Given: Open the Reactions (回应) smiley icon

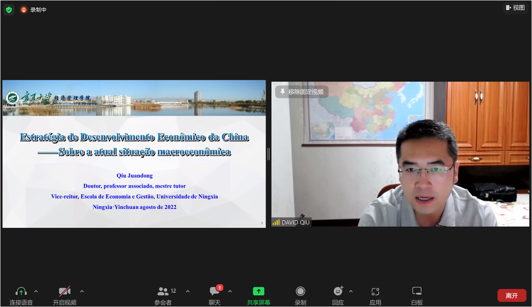Looking at the screenshot, I should click(338, 292).
